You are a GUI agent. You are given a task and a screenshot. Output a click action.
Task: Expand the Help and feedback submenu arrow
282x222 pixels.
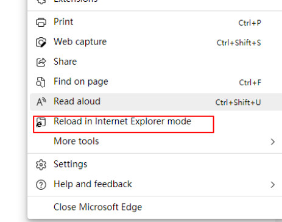tap(273, 185)
